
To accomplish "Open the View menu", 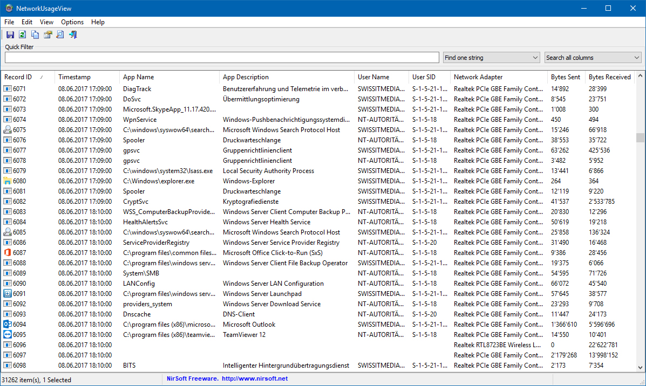I will (x=46, y=22).
